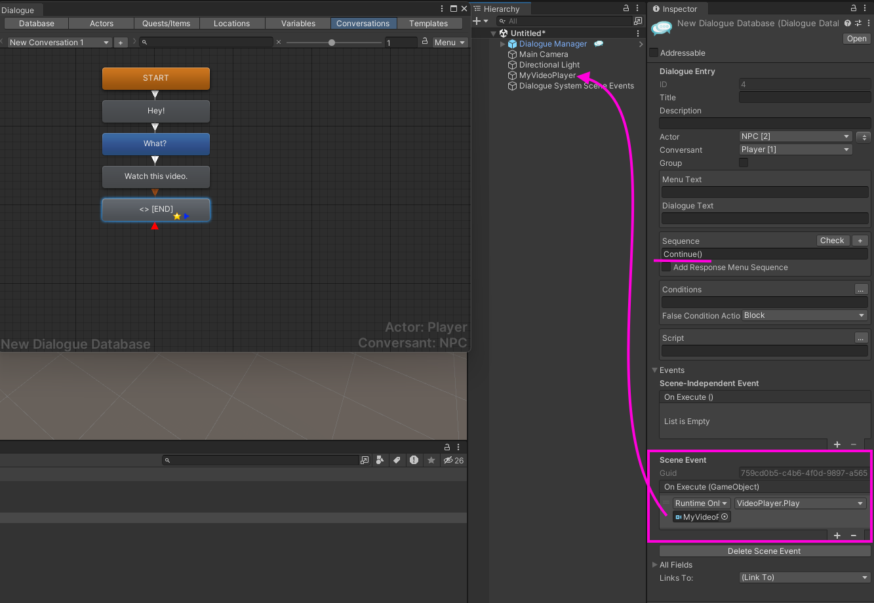Check the Group checkbox

[x=744, y=163]
